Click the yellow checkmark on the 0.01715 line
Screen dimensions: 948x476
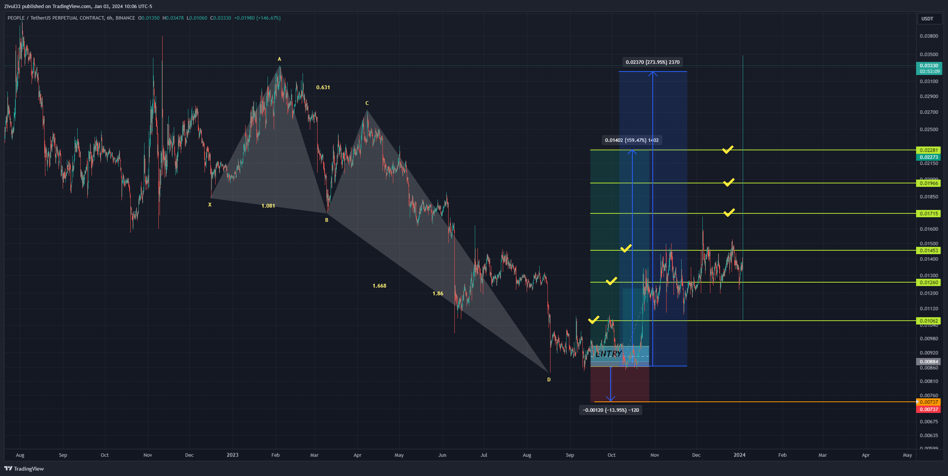point(729,213)
